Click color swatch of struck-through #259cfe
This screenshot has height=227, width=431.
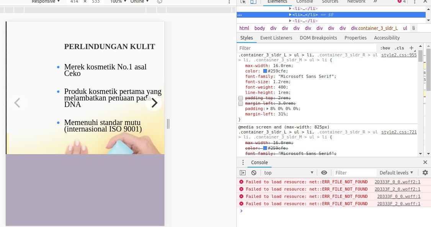click(265, 148)
